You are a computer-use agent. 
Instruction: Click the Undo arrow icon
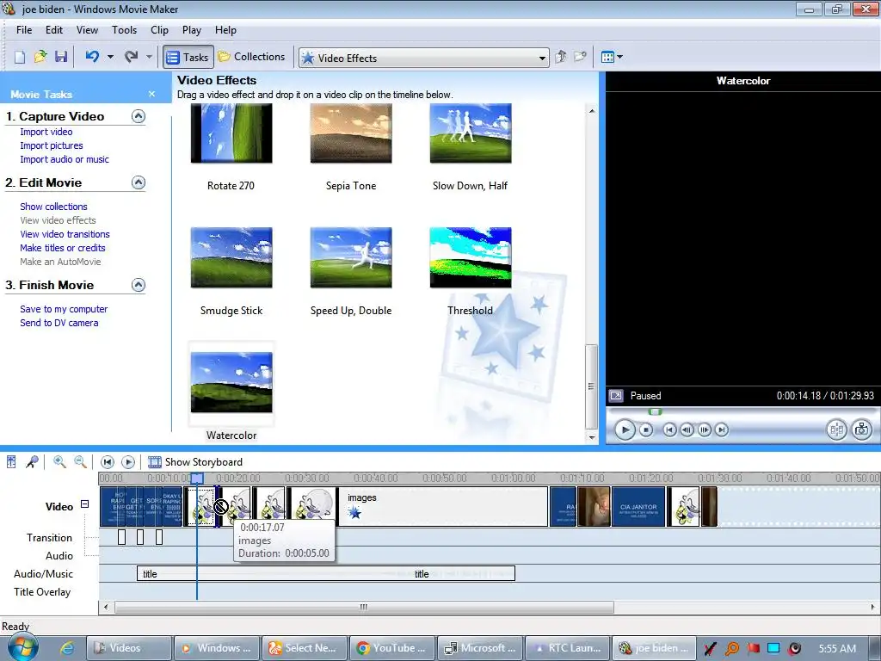pyautogui.click(x=92, y=56)
